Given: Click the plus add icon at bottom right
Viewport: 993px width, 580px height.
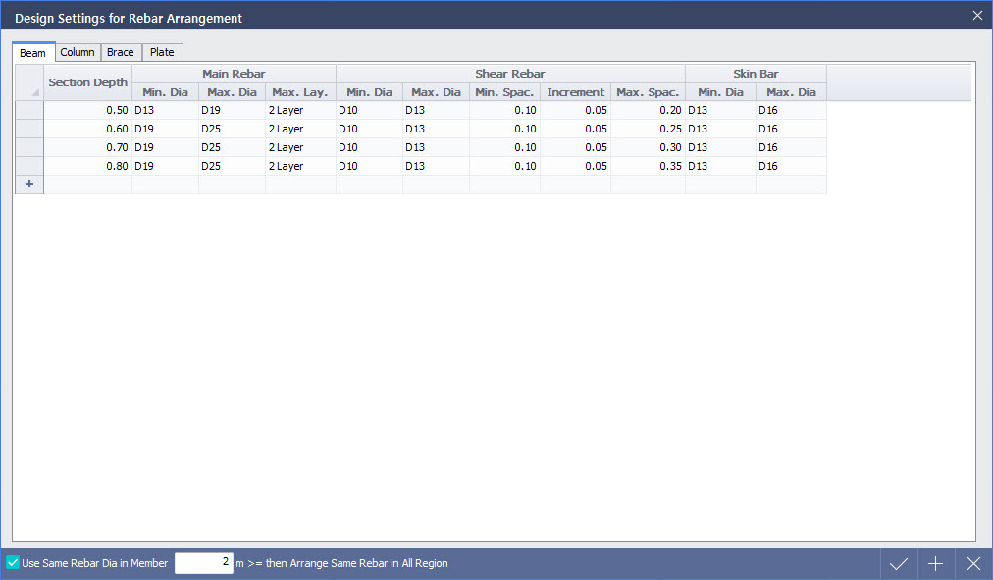Looking at the screenshot, I should (935, 563).
